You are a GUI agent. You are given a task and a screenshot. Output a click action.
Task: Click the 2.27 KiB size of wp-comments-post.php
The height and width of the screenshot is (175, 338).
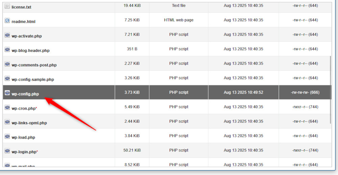click(132, 63)
